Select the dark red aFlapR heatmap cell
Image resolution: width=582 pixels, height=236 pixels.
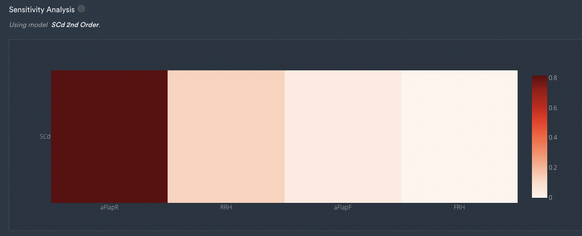pos(109,136)
